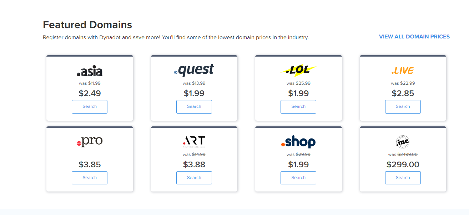The height and width of the screenshot is (215, 469).
Task: Click the $299.00 .inc price
Action: [x=403, y=164]
